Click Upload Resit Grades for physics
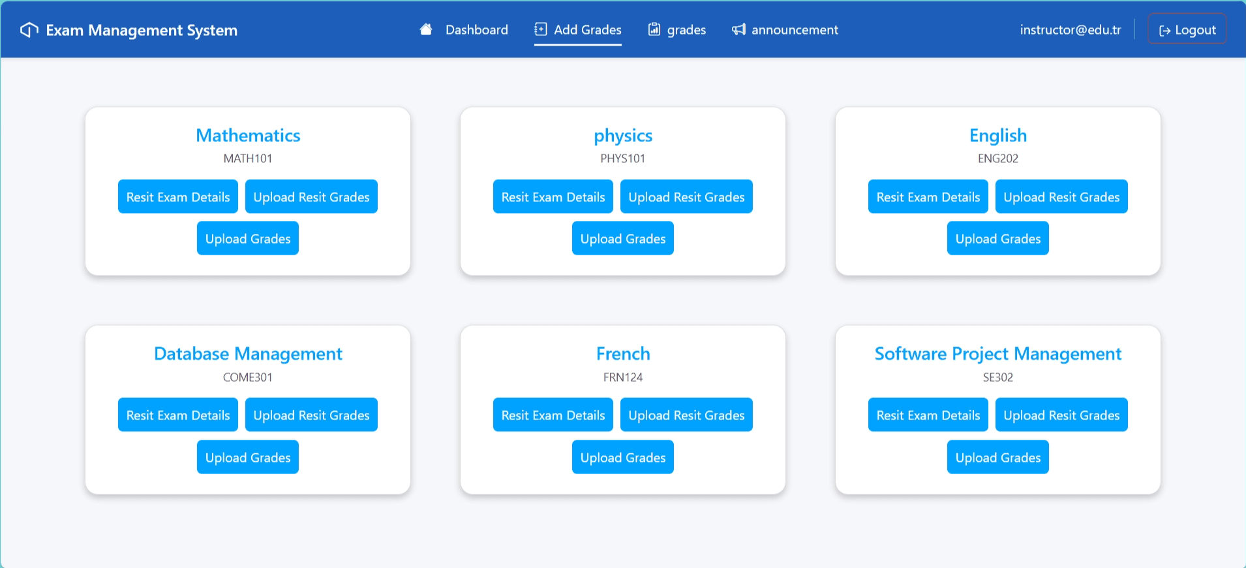This screenshot has width=1246, height=568. (686, 197)
